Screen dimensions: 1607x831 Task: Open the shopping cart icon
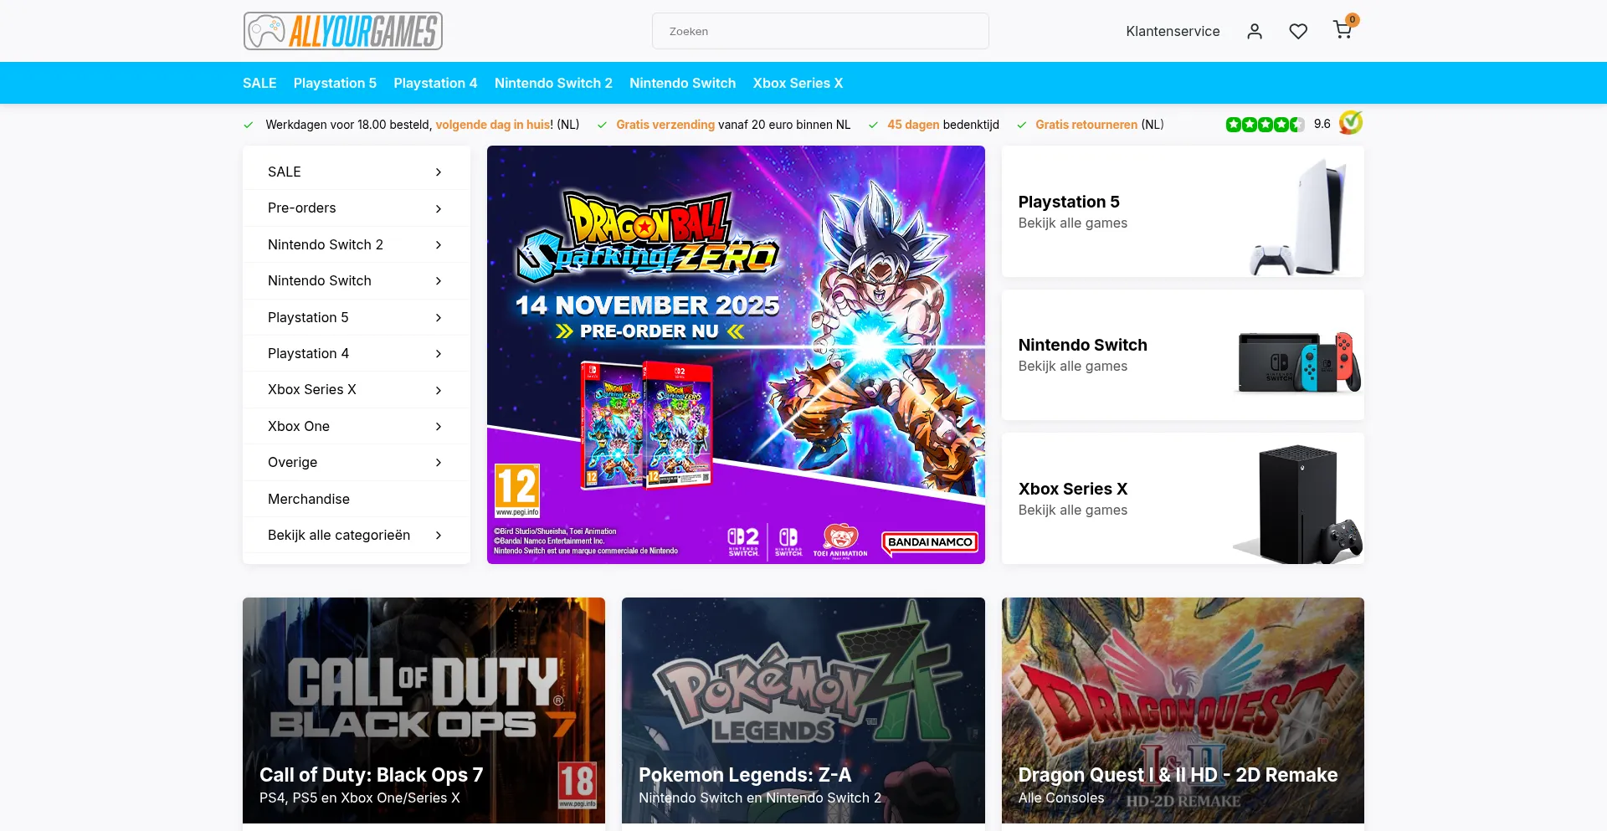pos(1343,31)
